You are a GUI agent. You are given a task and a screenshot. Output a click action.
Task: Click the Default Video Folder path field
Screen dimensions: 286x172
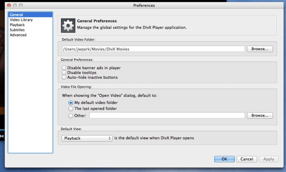coord(153,49)
